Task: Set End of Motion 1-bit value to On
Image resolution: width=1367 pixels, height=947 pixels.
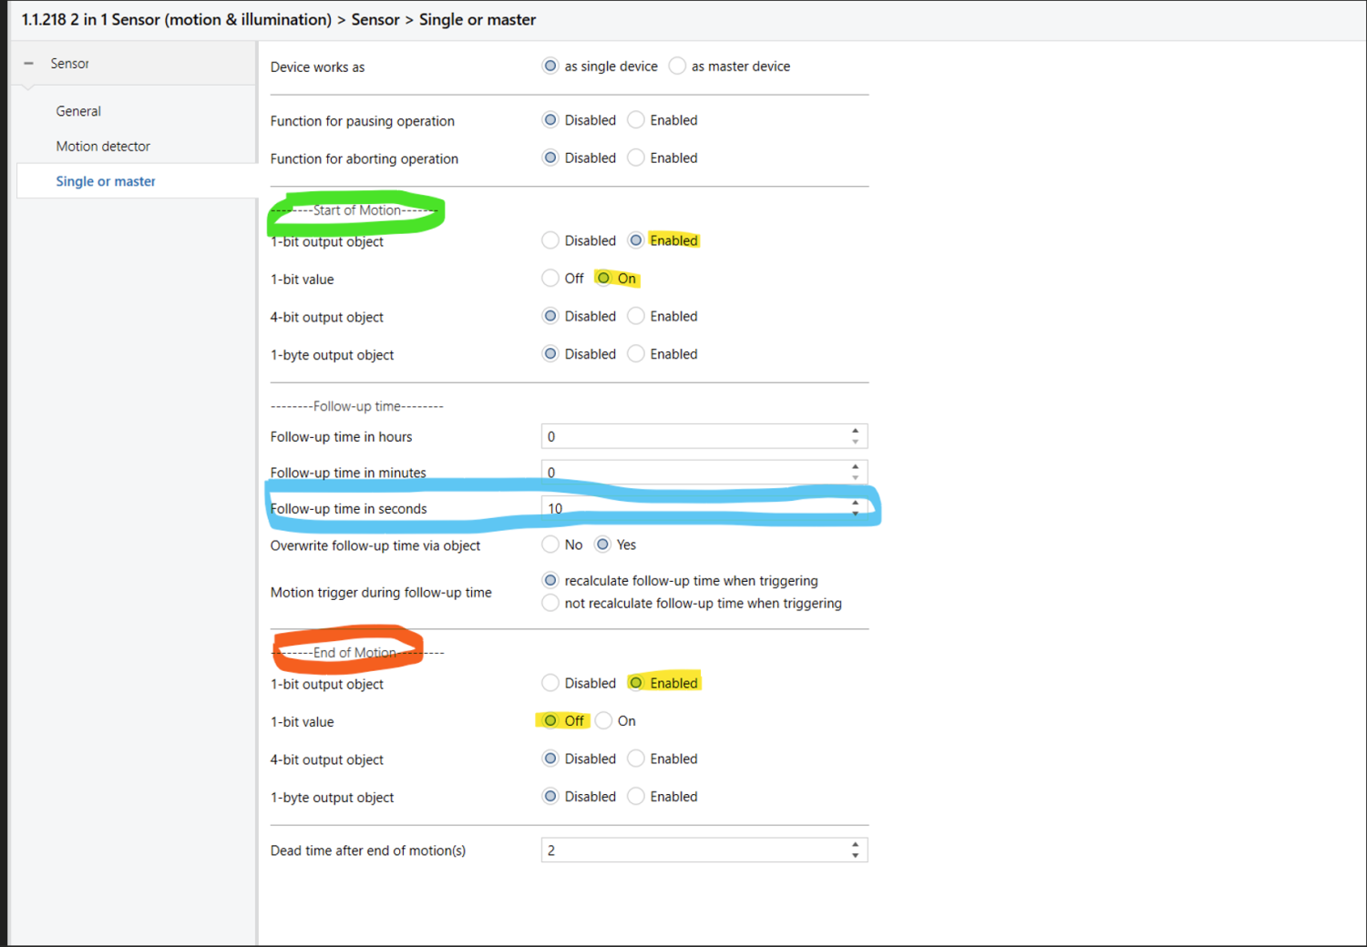Action: pos(604,721)
